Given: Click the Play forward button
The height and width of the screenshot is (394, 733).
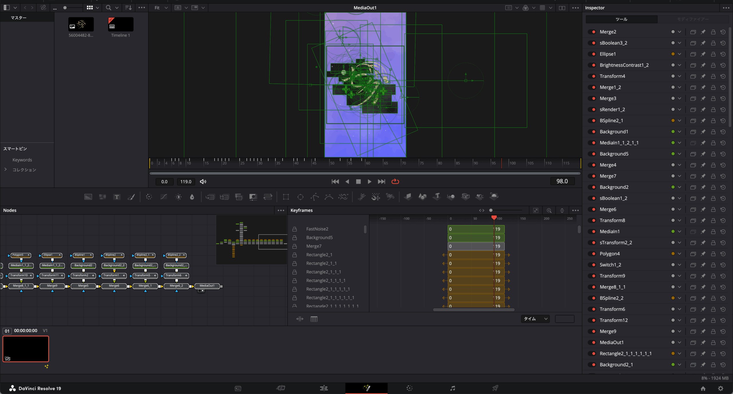Looking at the screenshot, I should click(x=369, y=182).
